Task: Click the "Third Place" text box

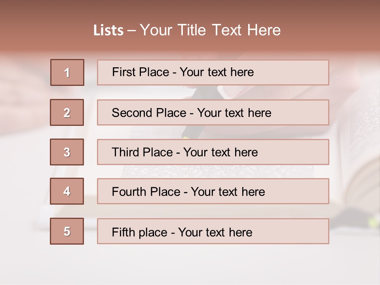Action: pyautogui.click(x=213, y=152)
